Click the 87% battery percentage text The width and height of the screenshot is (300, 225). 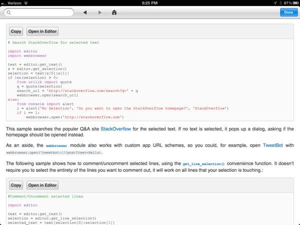coord(288,3)
